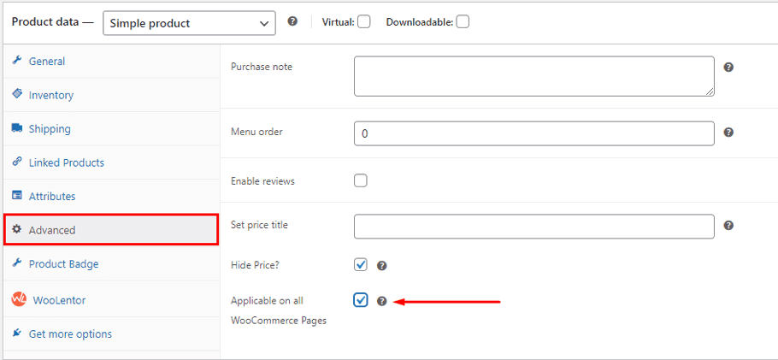This screenshot has width=778, height=360.
Task: Click the help icon next to Hide Price
Action: [381, 266]
